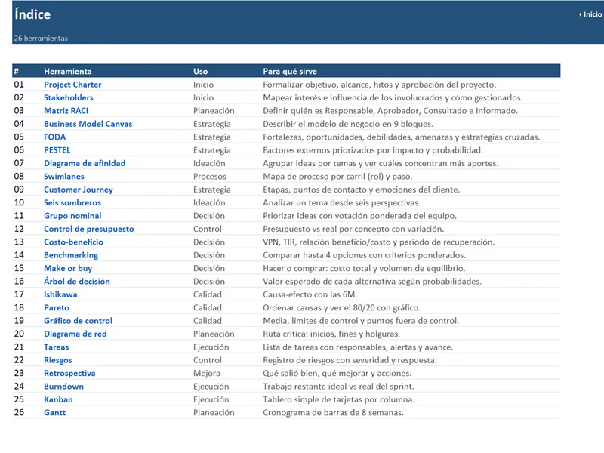Open the Project Charter tool link

[72, 85]
